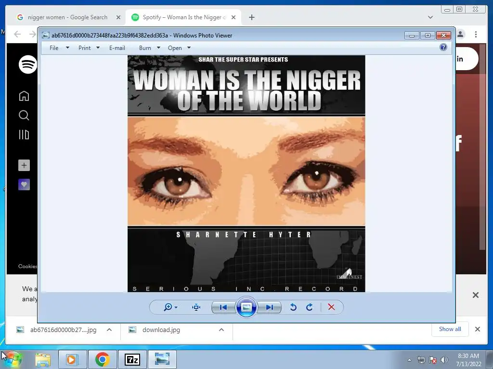
Task: Click the Spotify logo
Action: (27, 64)
